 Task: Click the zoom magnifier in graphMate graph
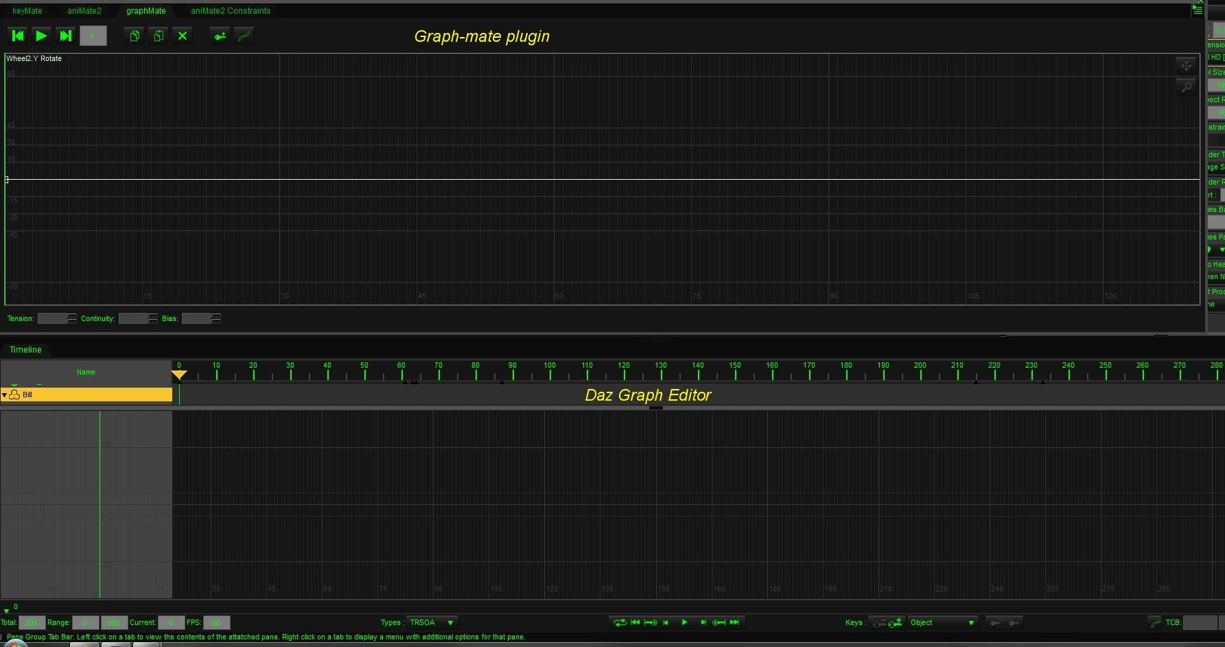(1187, 86)
